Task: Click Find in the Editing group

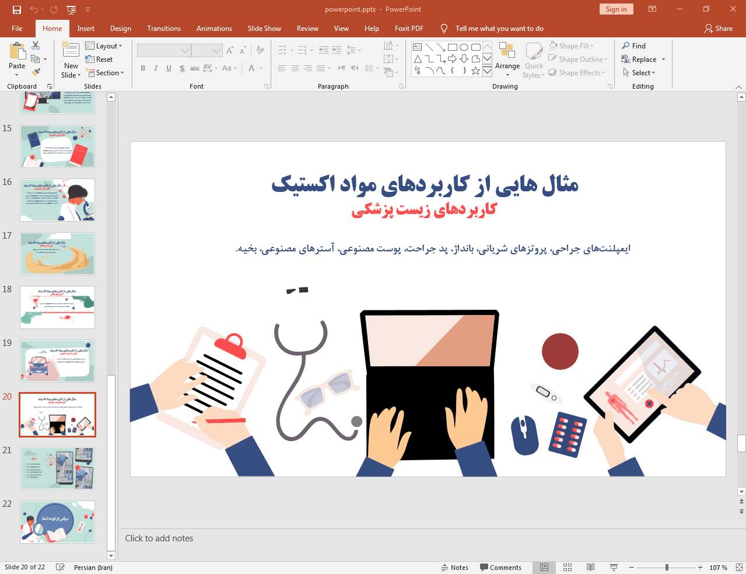Action: coord(634,46)
